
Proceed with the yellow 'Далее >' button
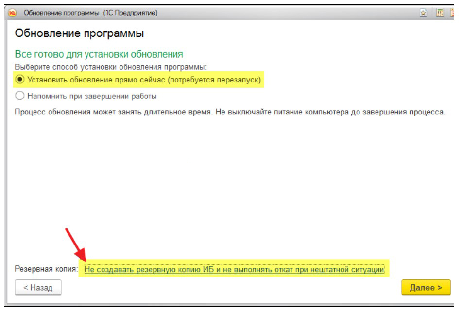point(426,287)
